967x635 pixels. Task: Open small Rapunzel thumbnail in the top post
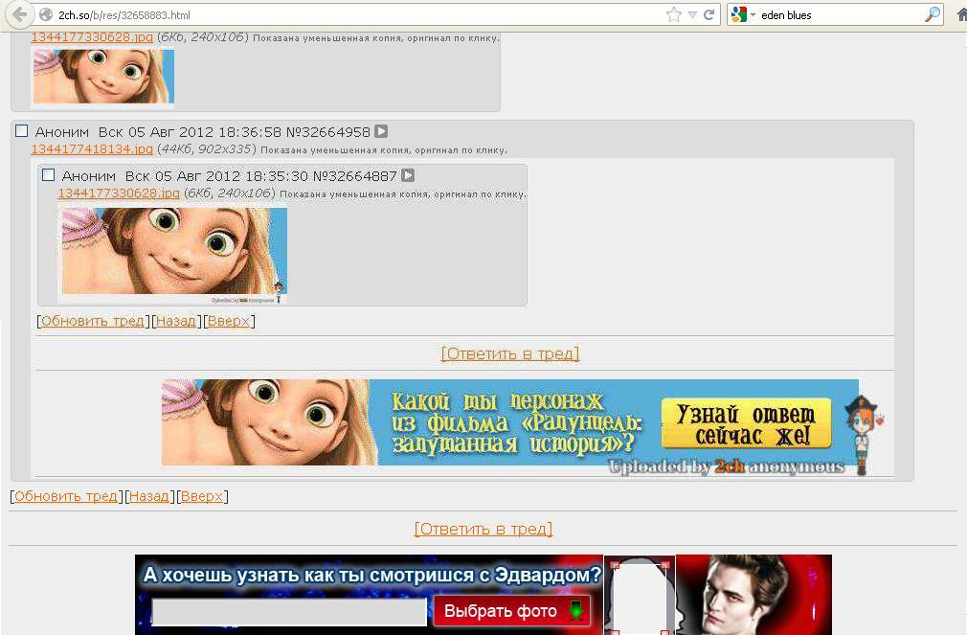103,76
